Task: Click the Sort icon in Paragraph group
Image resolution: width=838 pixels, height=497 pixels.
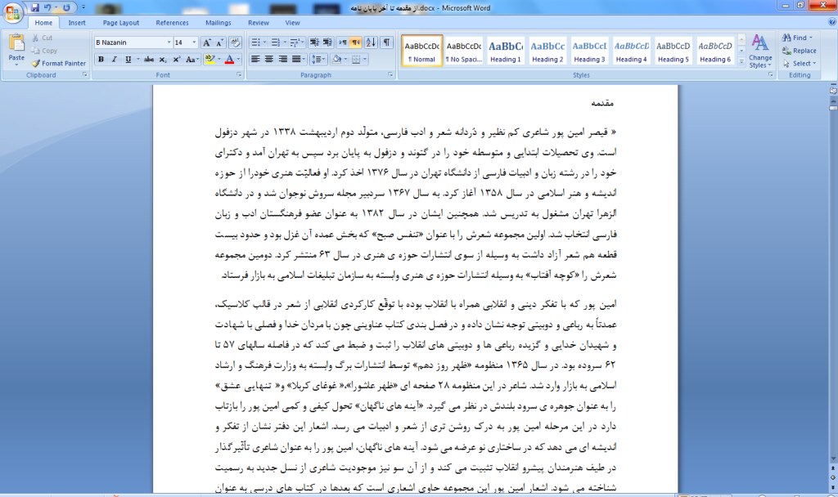Action: (371, 43)
